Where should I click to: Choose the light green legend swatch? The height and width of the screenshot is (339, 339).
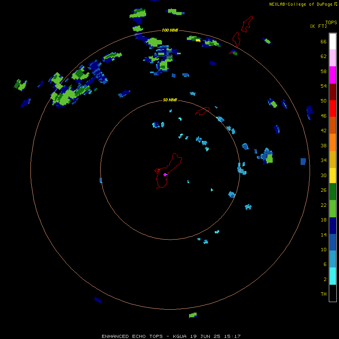coord(333,209)
